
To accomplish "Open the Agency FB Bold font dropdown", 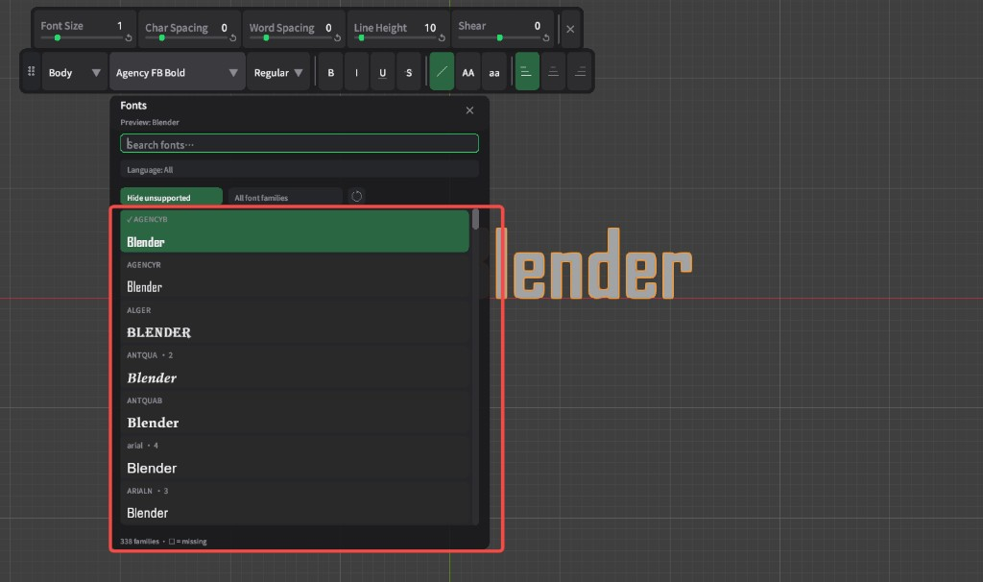I will tap(177, 73).
